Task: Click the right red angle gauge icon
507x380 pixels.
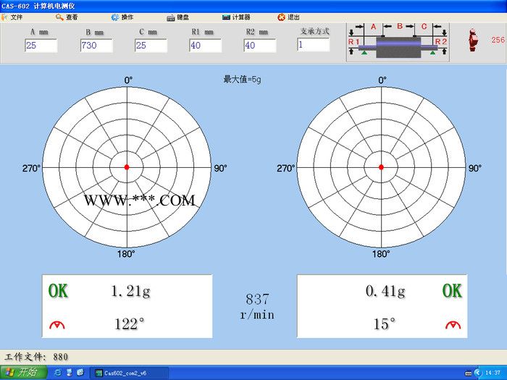Action: click(x=453, y=325)
